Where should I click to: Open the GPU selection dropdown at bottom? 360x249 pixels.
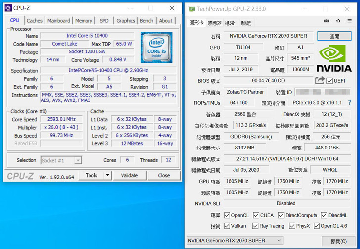coord(235,241)
